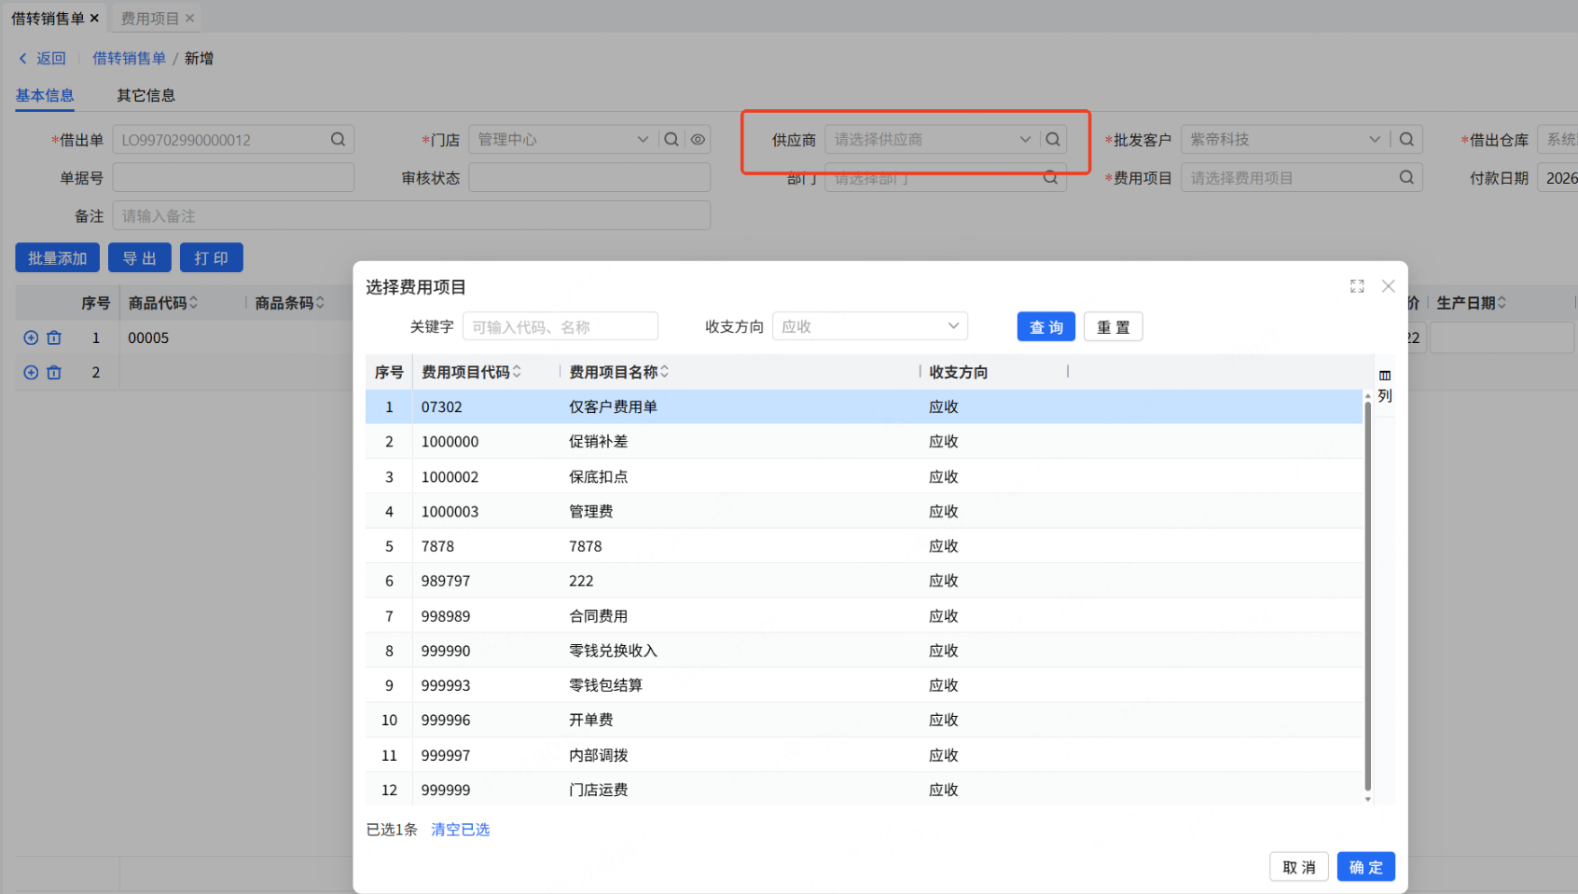Expand the 批发客户 dropdown
Viewport: 1578px width, 894px height.
[1375, 139]
